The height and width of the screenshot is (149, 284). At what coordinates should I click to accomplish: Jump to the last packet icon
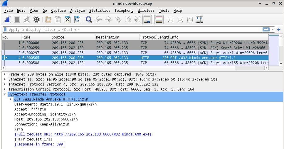137,19
